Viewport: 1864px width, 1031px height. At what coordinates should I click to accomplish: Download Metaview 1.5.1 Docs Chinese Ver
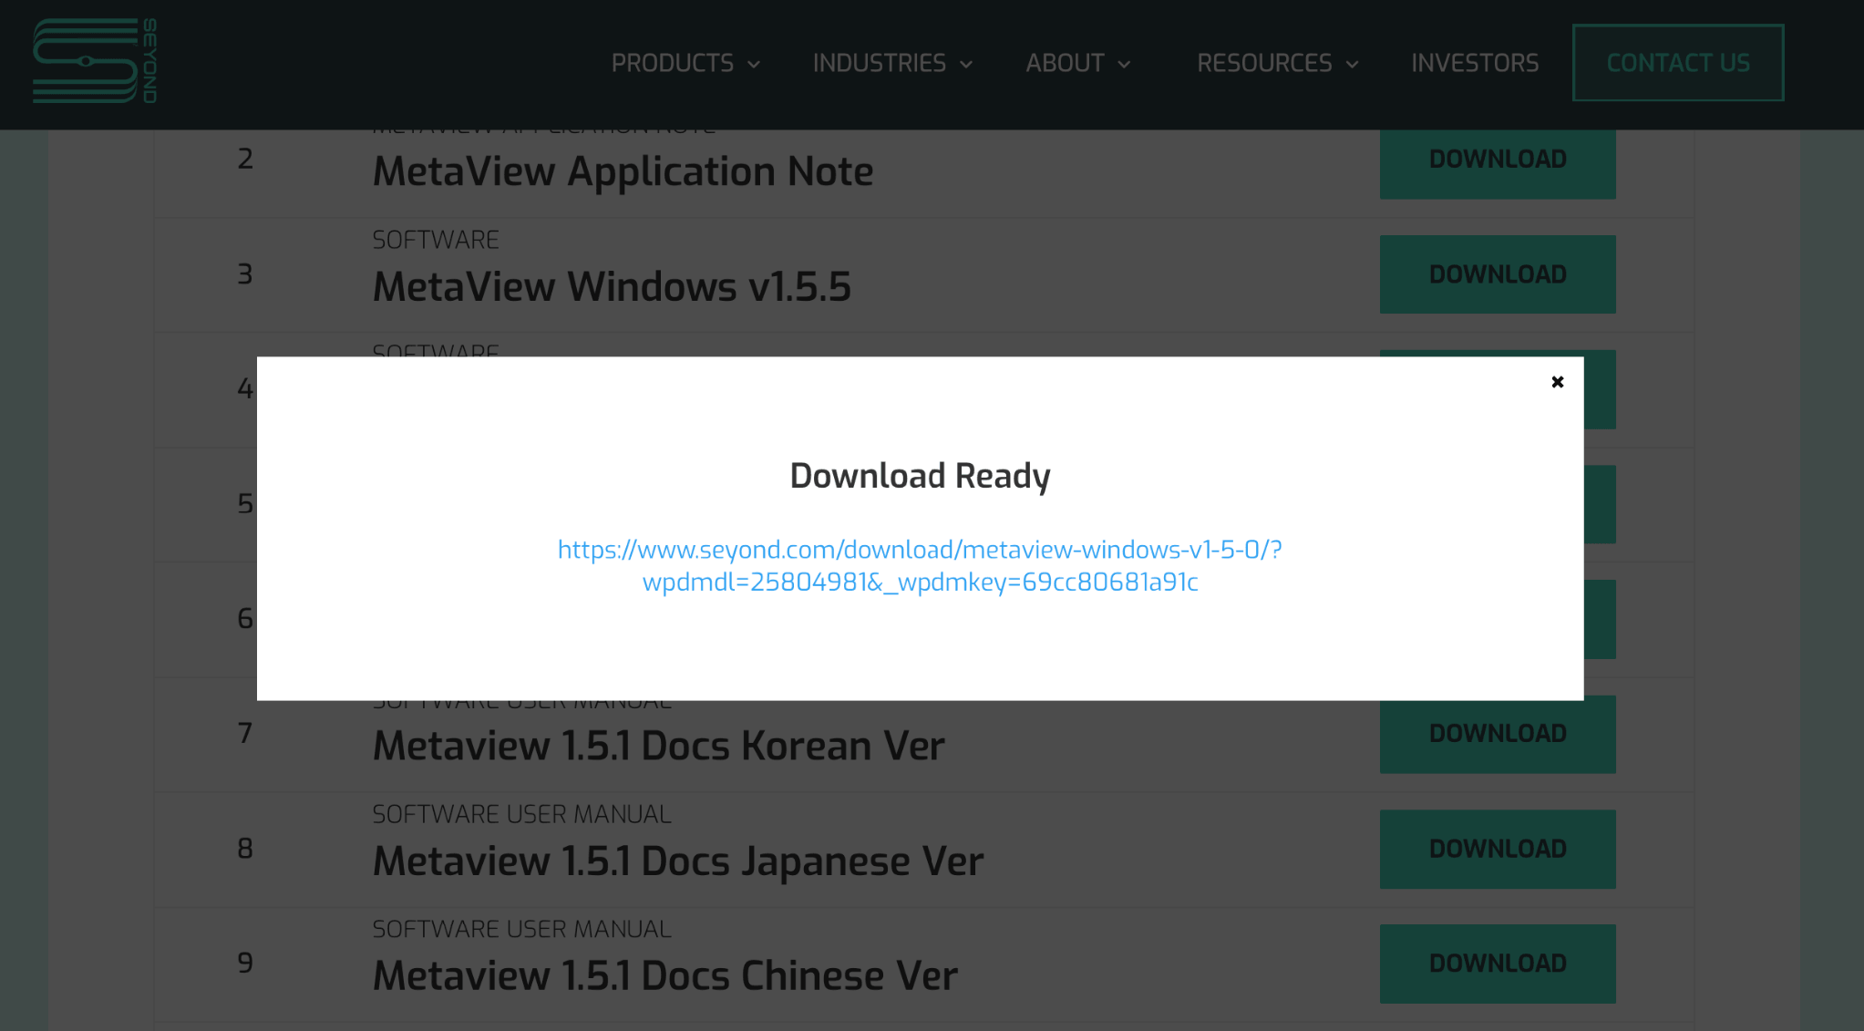(1497, 964)
